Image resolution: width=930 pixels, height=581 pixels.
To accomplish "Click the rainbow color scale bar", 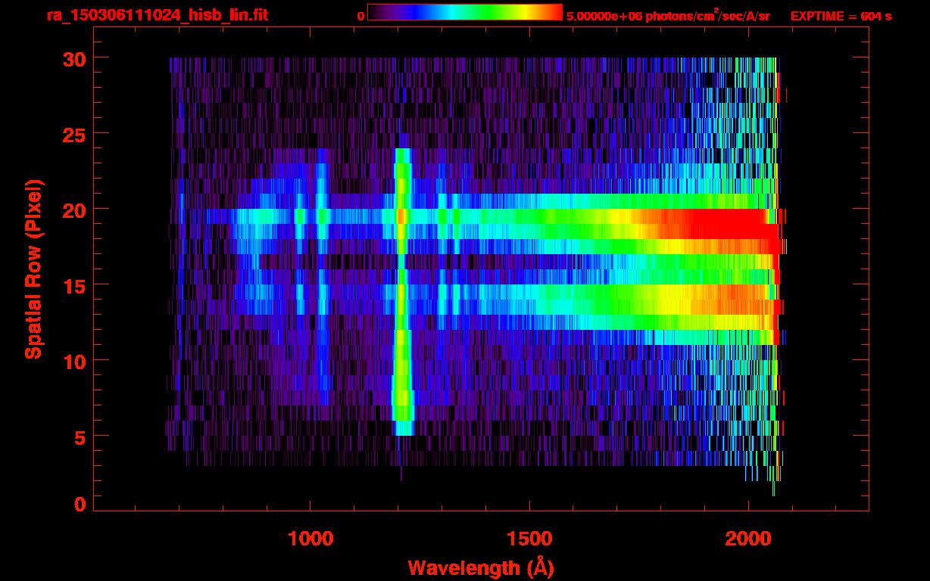I will coord(465,12).
